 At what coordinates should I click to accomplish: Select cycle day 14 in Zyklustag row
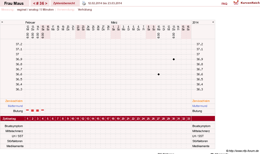click(x=93, y=119)
